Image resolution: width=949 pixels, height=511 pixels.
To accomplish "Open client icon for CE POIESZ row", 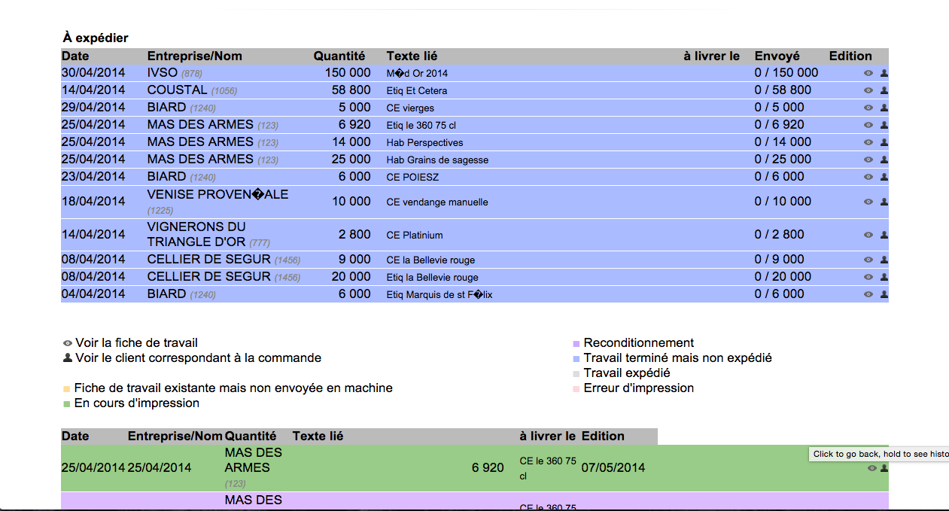I will [884, 177].
